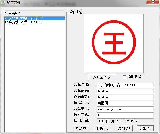Click the 印章单位 field with www.downyi.com
Image resolution: width=160 pixels, height=134 pixels.
(x=125, y=109)
